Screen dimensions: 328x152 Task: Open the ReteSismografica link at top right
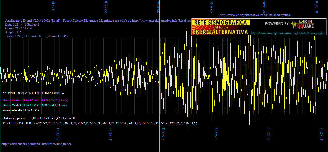[x=255, y=15]
